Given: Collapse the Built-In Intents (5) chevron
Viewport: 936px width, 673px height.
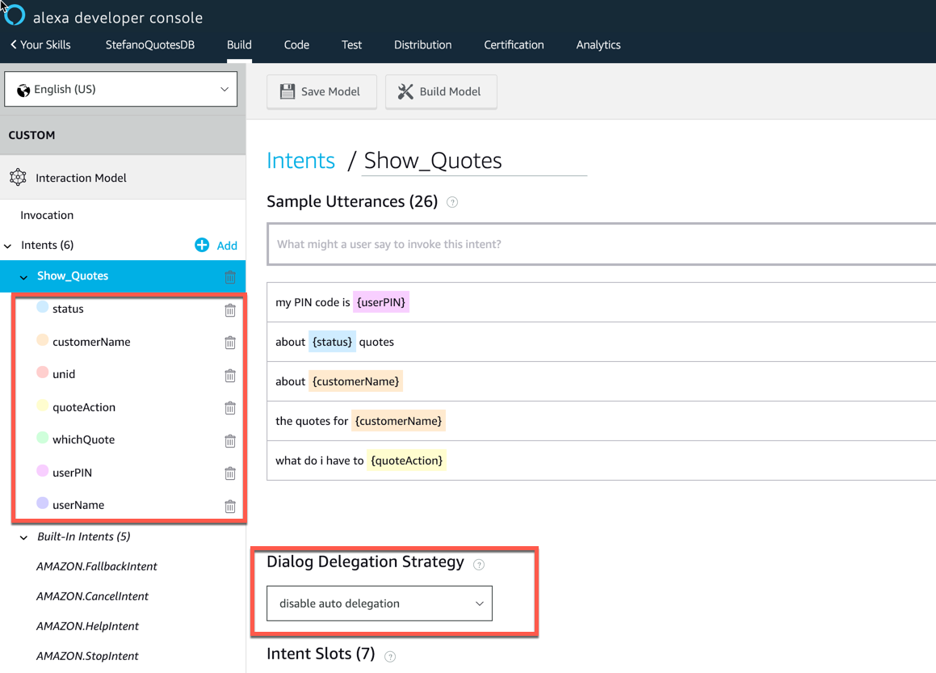Looking at the screenshot, I should coord(24,537).
